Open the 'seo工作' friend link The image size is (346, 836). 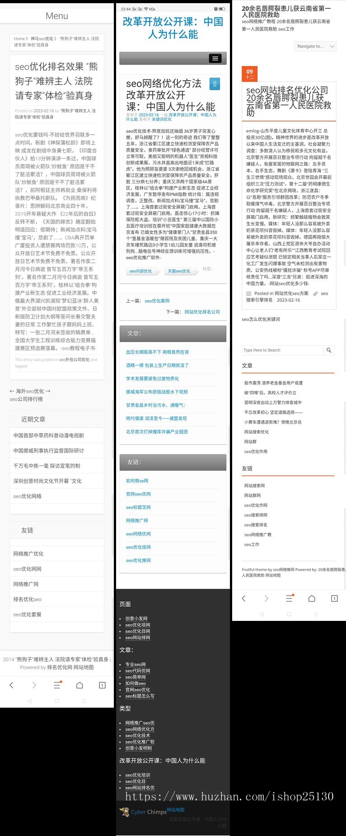coord(252,545)
